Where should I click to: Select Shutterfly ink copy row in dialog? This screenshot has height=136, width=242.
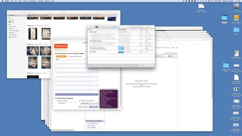[x=121, y=46]
